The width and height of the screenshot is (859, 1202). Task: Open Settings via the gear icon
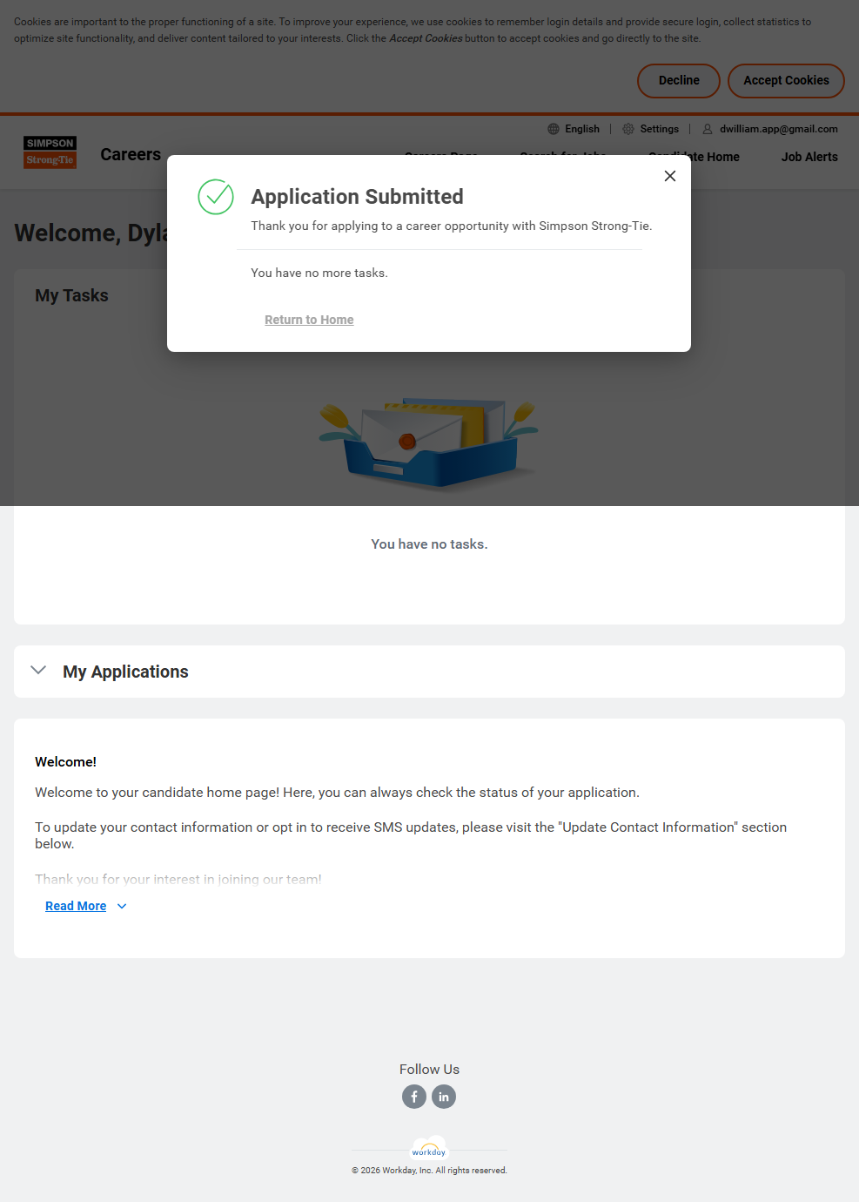(628, 129)
